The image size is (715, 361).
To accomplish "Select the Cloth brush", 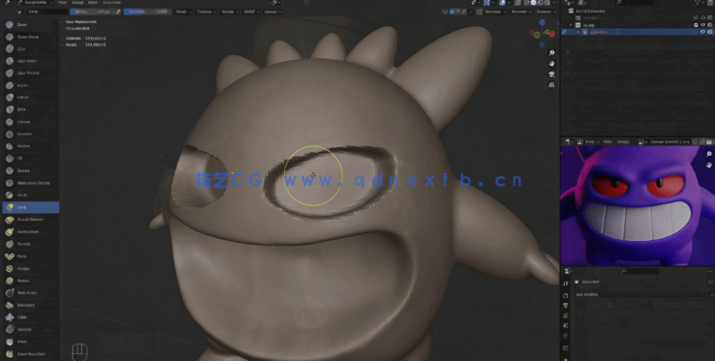I will [x=30, y=317].
